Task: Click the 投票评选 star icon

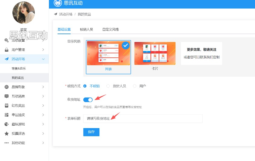Action: tap(6, 134)
